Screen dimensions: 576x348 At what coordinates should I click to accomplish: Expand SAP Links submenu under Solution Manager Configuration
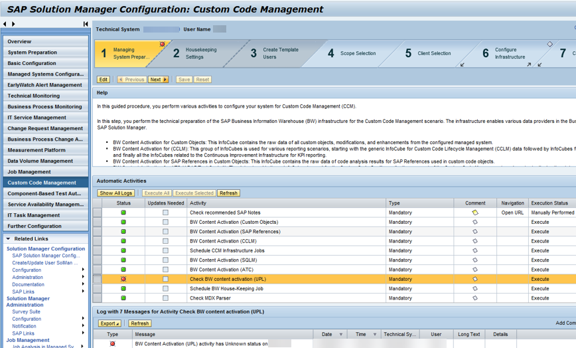point(83,291)
